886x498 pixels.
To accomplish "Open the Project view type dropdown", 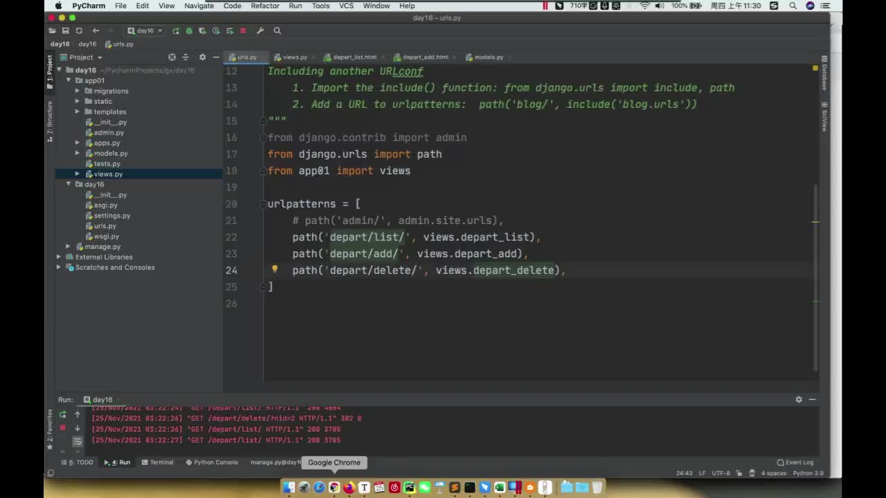I will (82, 57).
